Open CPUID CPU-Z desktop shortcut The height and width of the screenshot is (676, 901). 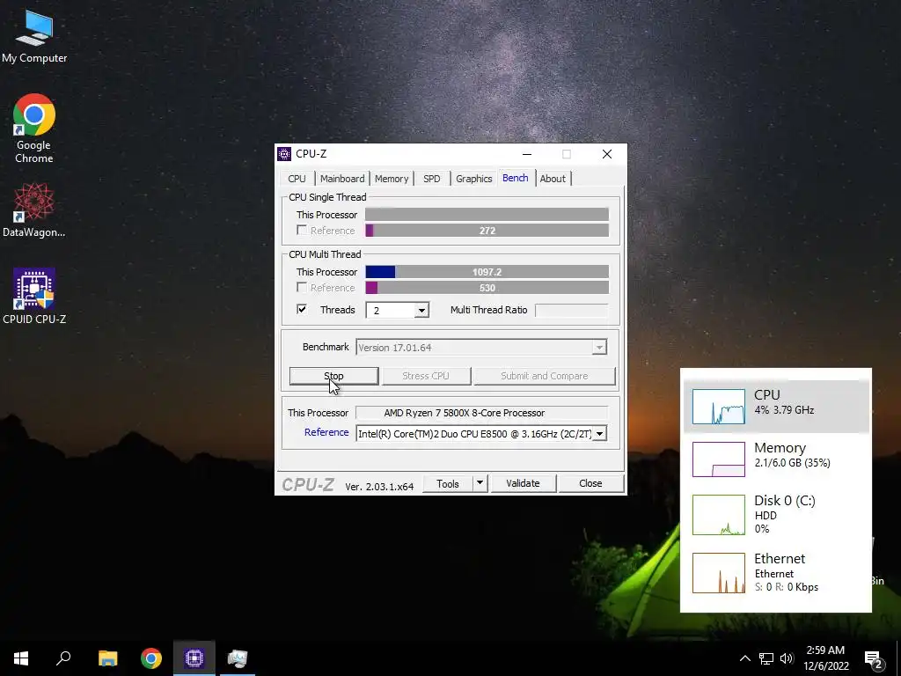(x=34, y=296)
